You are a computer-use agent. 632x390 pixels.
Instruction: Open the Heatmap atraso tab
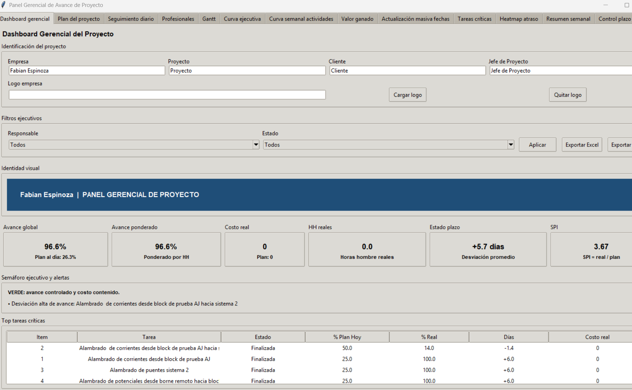click(x=519, y=19)
